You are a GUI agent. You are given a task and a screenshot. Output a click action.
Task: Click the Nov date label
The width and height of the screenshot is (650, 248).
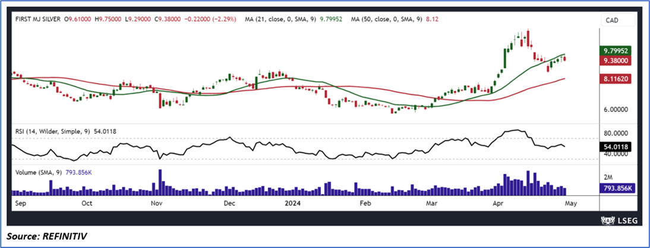pos(156,204)
